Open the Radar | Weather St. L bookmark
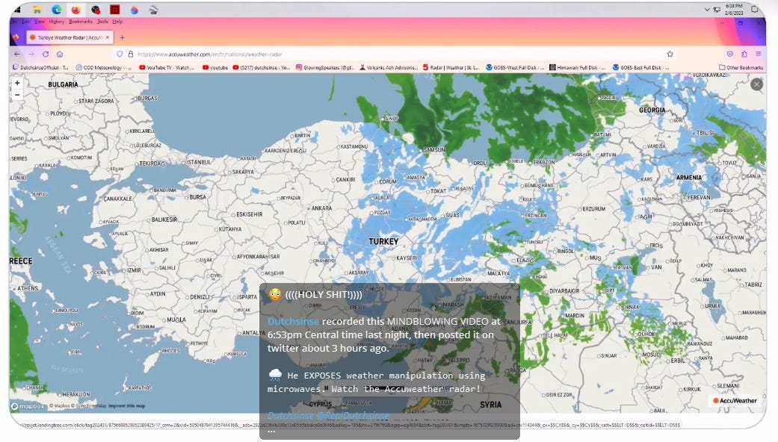This screenshot has height=442, width=778. pos(451,67)
